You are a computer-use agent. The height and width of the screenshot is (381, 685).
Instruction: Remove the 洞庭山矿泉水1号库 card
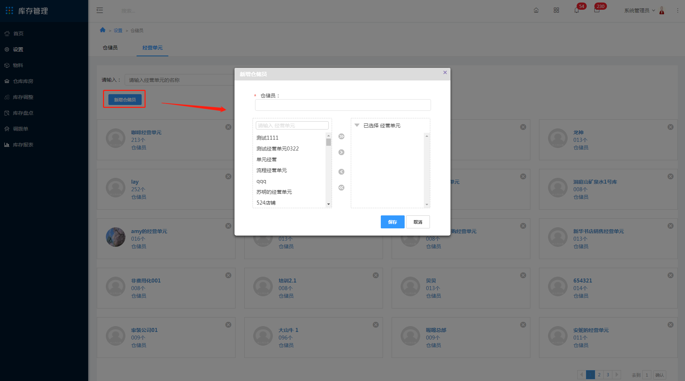pyautogui.click(x=671, y=176)
